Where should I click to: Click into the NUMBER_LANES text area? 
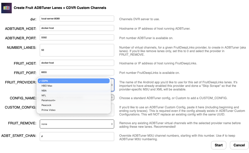coord(77,50)
